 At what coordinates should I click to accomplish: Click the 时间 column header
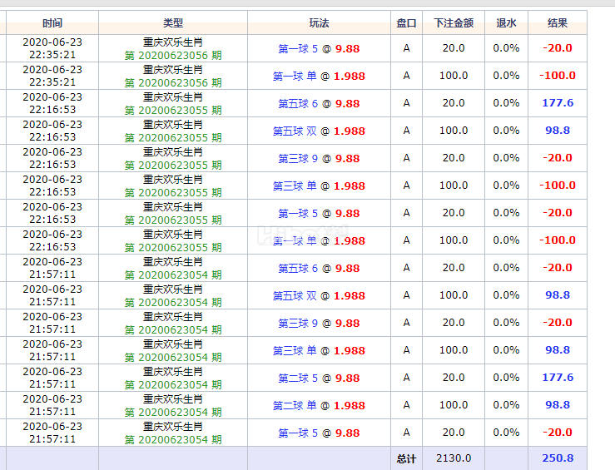coord(52,23)
